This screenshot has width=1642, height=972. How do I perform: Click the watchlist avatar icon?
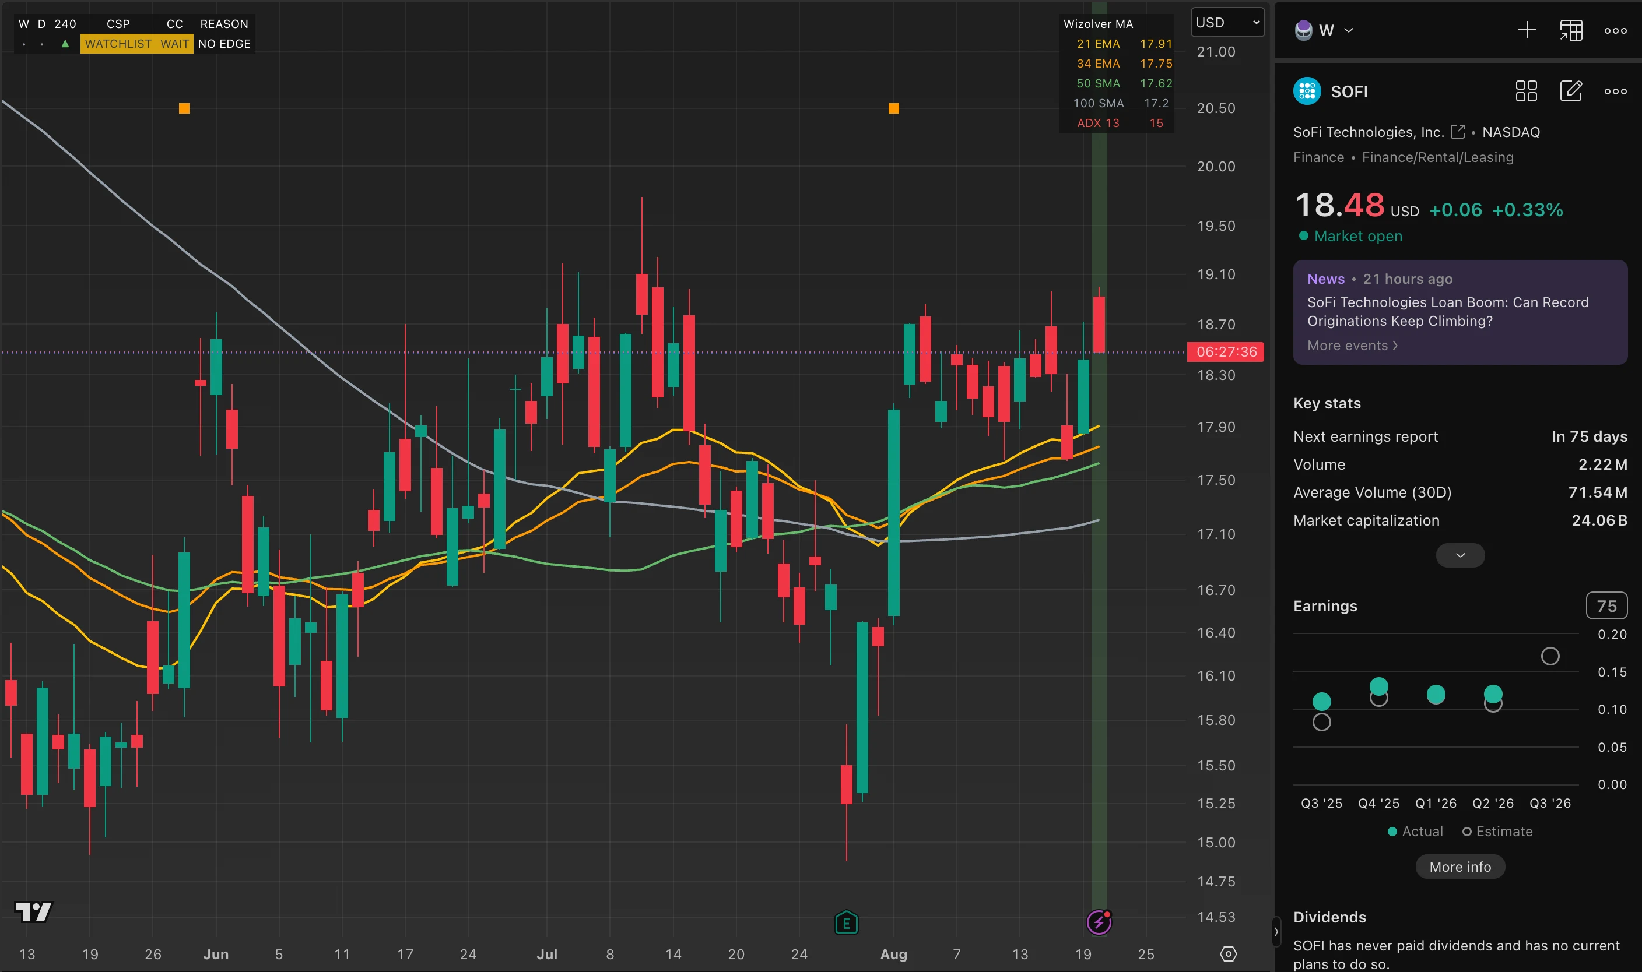pos(1304,30)
